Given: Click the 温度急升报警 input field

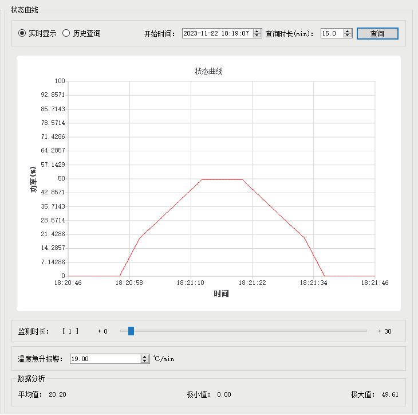Looking at the screenshot, I should pyautogui.click(x=105, y=359).
